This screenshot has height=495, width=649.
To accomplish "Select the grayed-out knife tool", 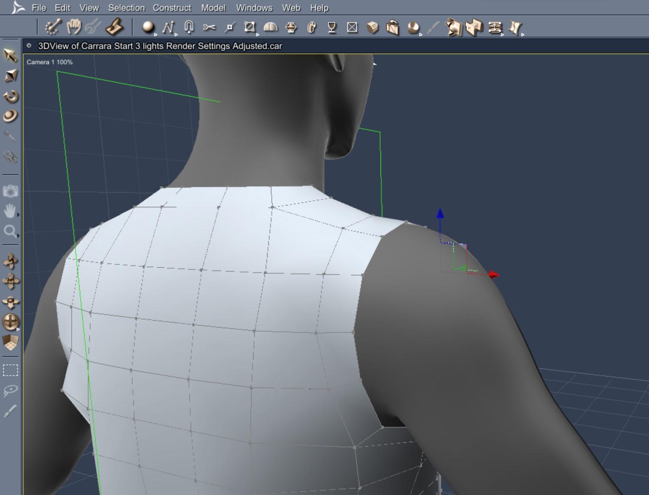I will click(433, 28).
